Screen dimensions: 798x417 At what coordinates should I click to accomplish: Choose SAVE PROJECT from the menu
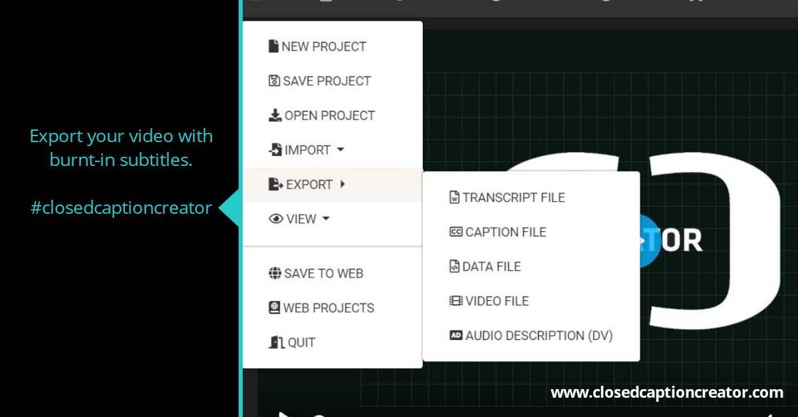tap(332, 81)
